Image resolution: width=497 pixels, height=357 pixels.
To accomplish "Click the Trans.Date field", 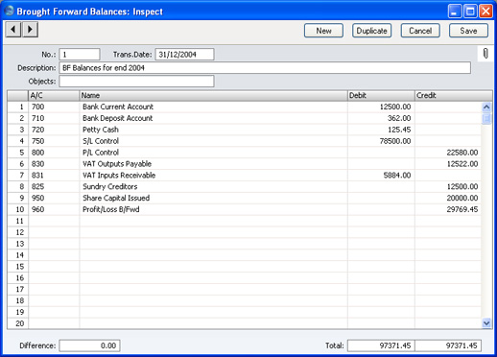I will (184, 55).
